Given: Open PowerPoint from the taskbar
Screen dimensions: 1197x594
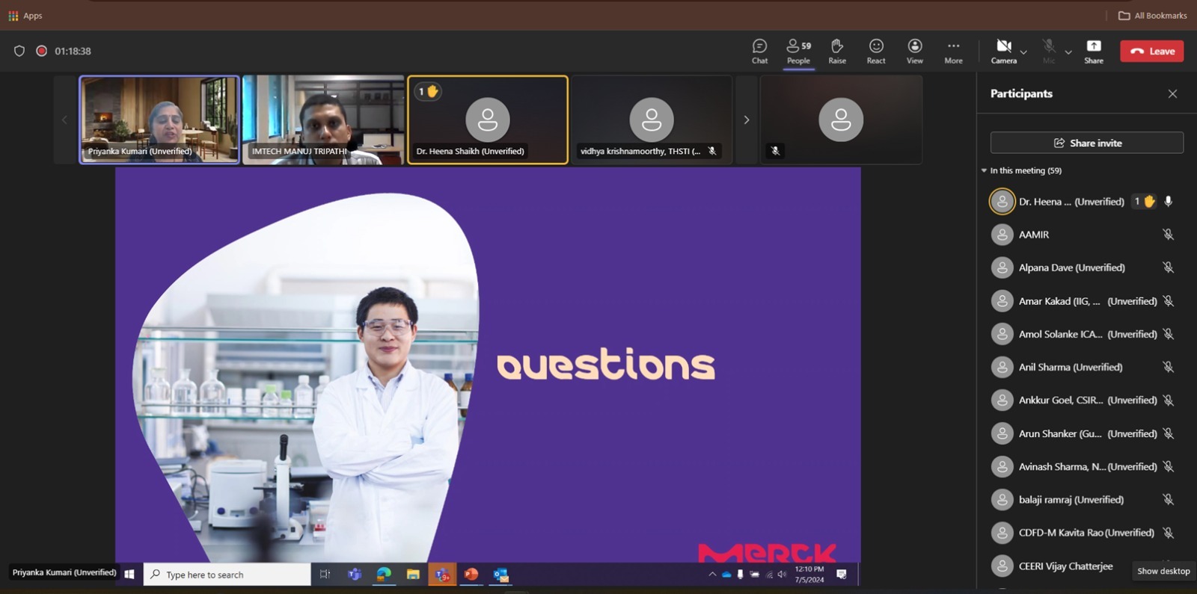Looking at the screenshot, I should [471, 574].
